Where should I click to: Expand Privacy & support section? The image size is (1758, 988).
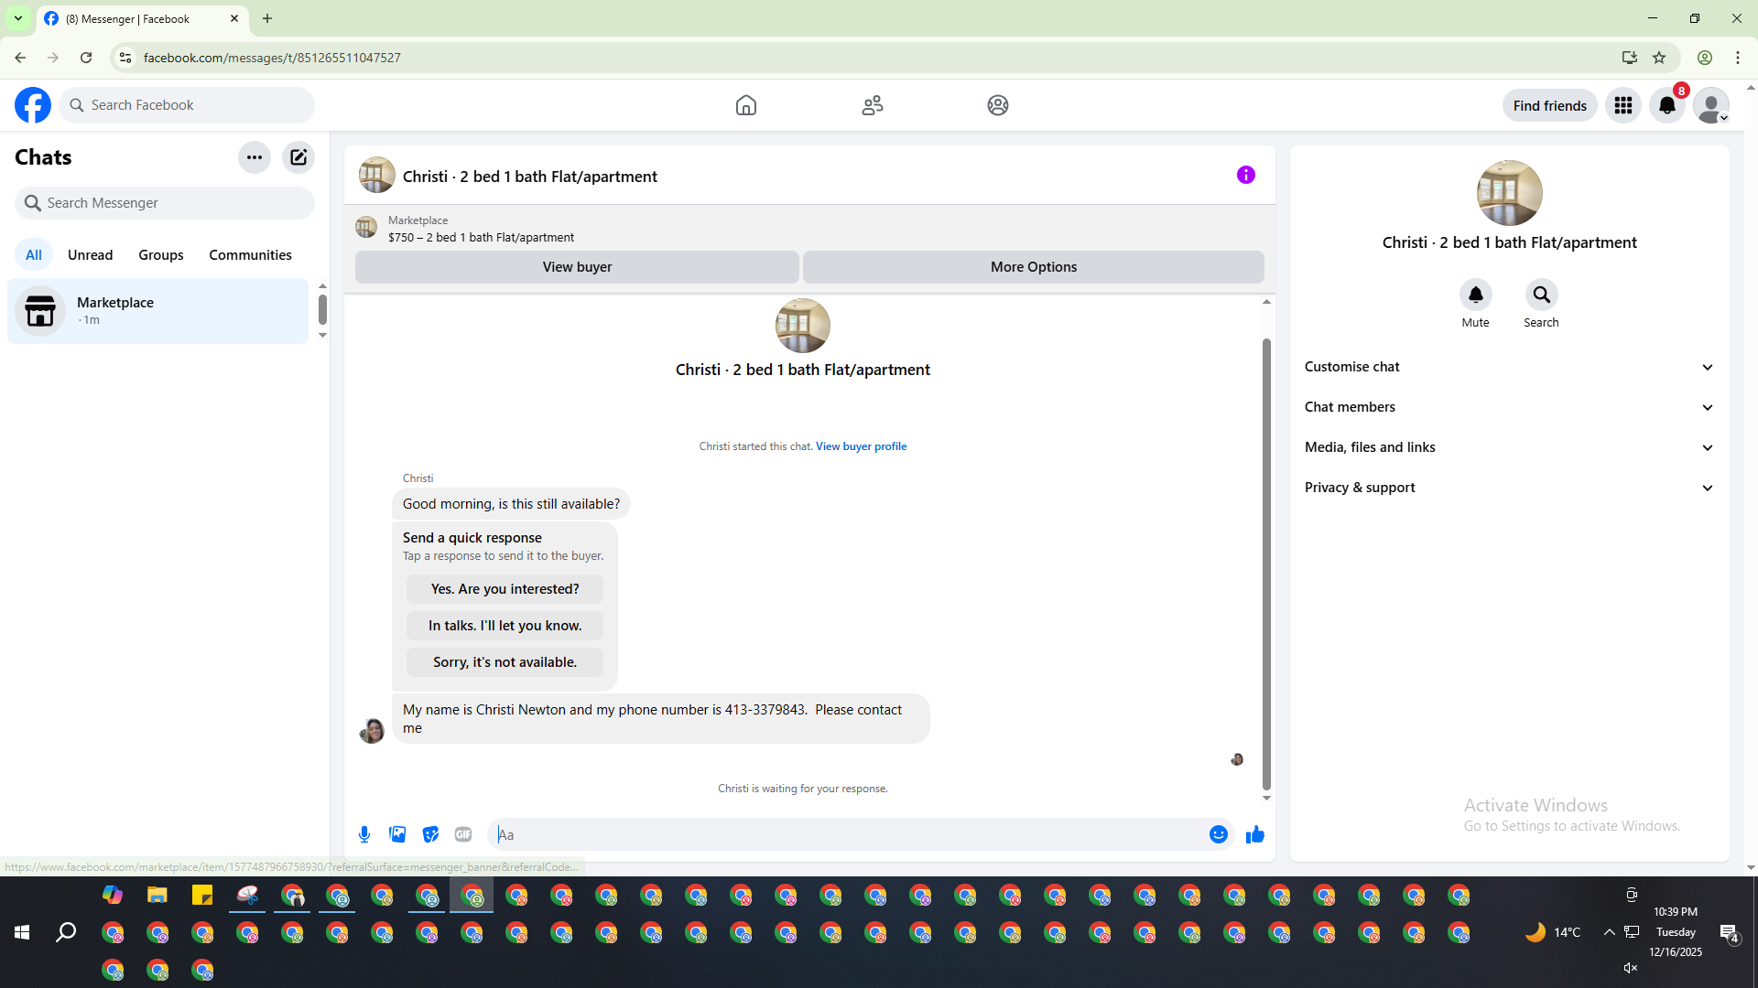[1510, 488]
